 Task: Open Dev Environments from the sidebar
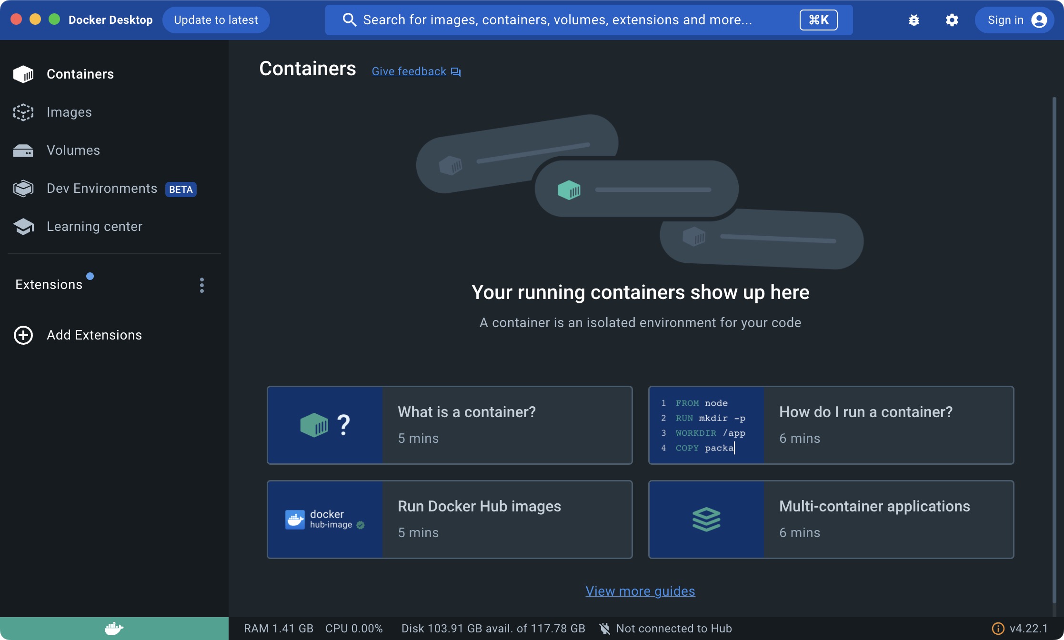(101, 189)
